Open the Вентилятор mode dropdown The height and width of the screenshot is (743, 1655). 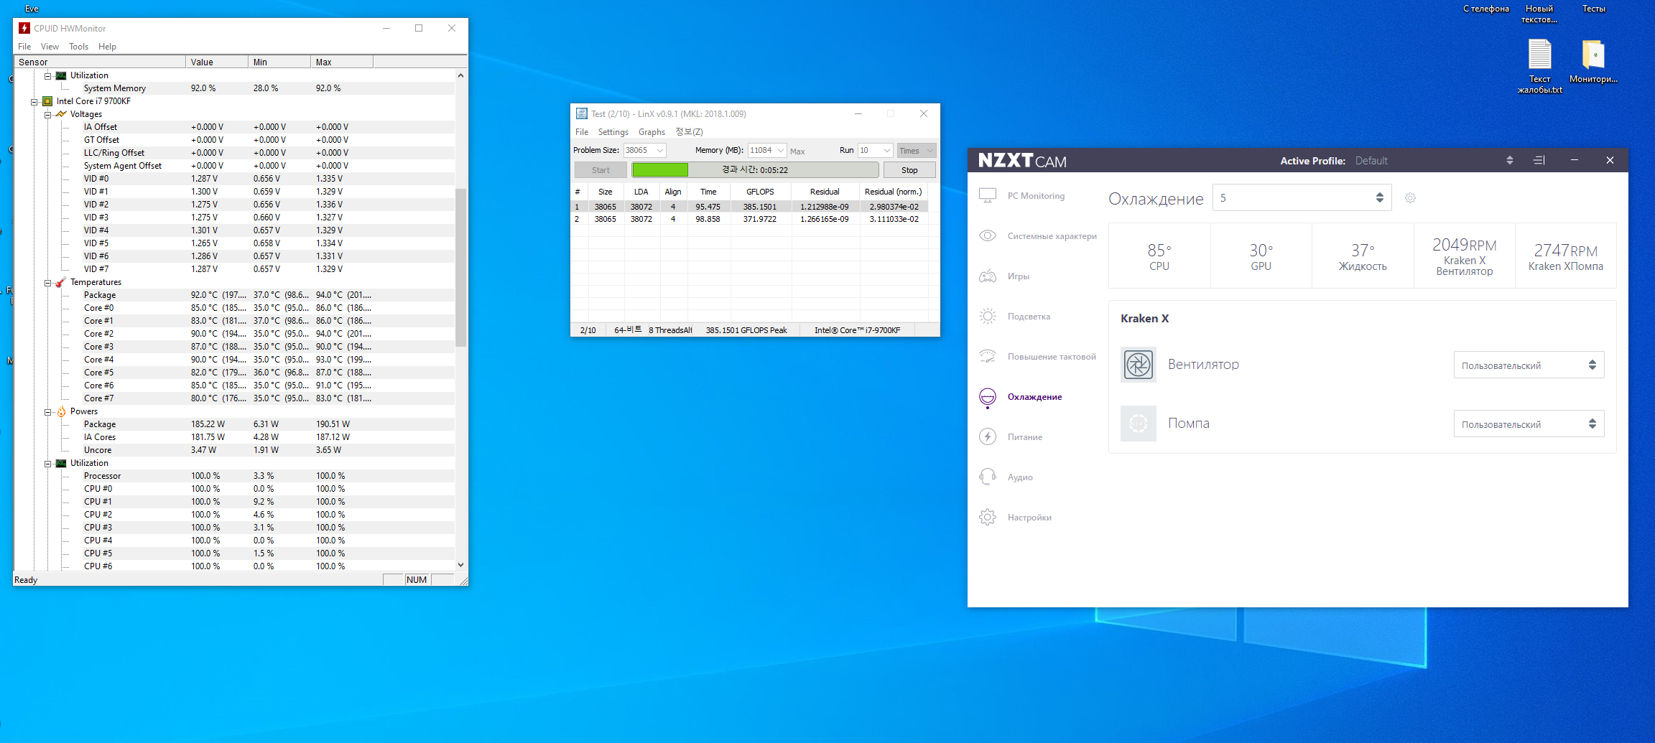[1529, 365]
